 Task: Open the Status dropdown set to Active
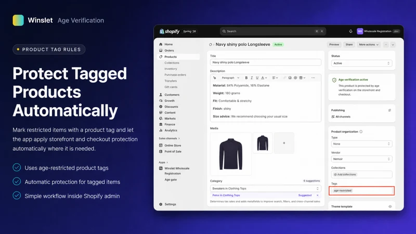pyautogui.click(x=361, y=63)
